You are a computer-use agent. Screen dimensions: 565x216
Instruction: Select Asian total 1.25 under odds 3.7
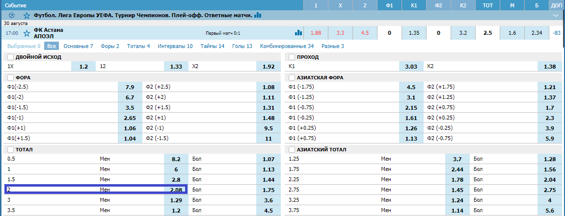coord(457,159)
